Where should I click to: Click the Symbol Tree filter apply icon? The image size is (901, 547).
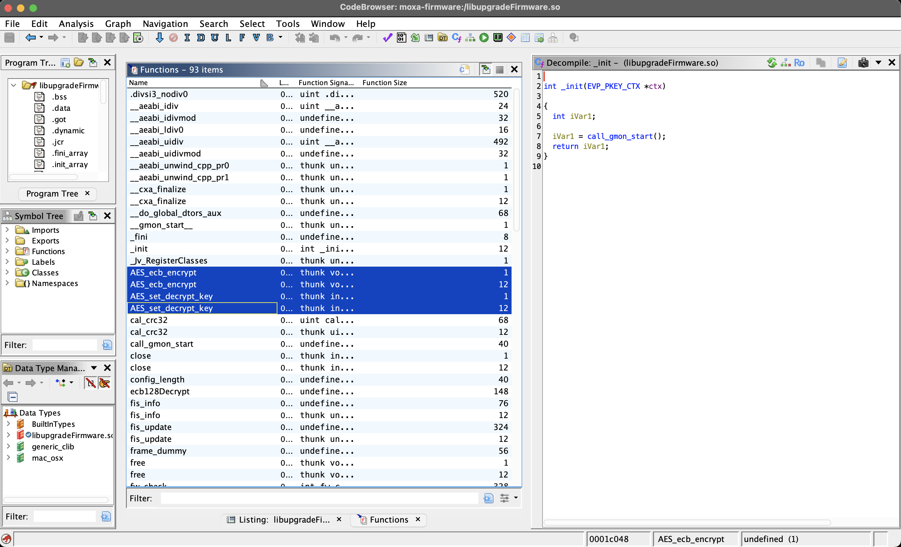pos(107,345)
